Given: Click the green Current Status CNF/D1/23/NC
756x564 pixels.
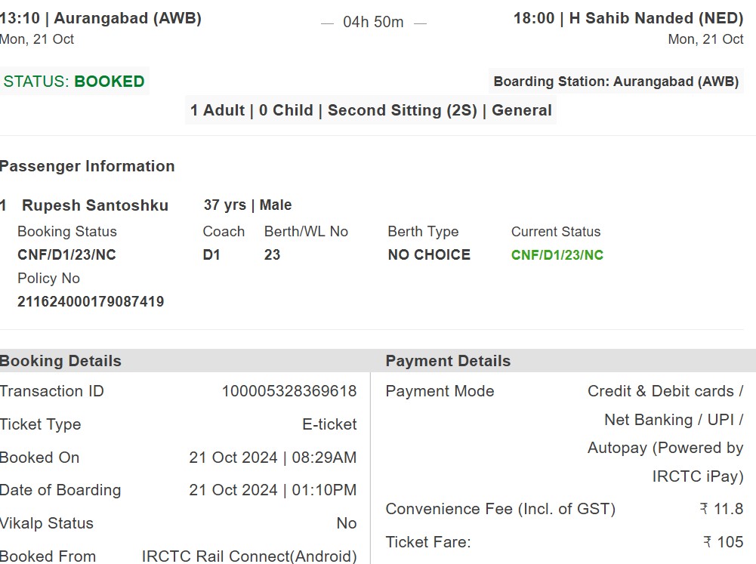Looking at the screenshot, I should point(557,254).
